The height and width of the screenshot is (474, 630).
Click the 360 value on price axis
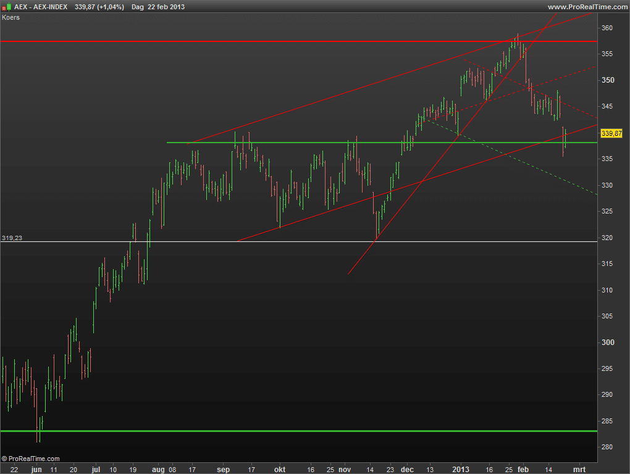(x=607, y=28)
